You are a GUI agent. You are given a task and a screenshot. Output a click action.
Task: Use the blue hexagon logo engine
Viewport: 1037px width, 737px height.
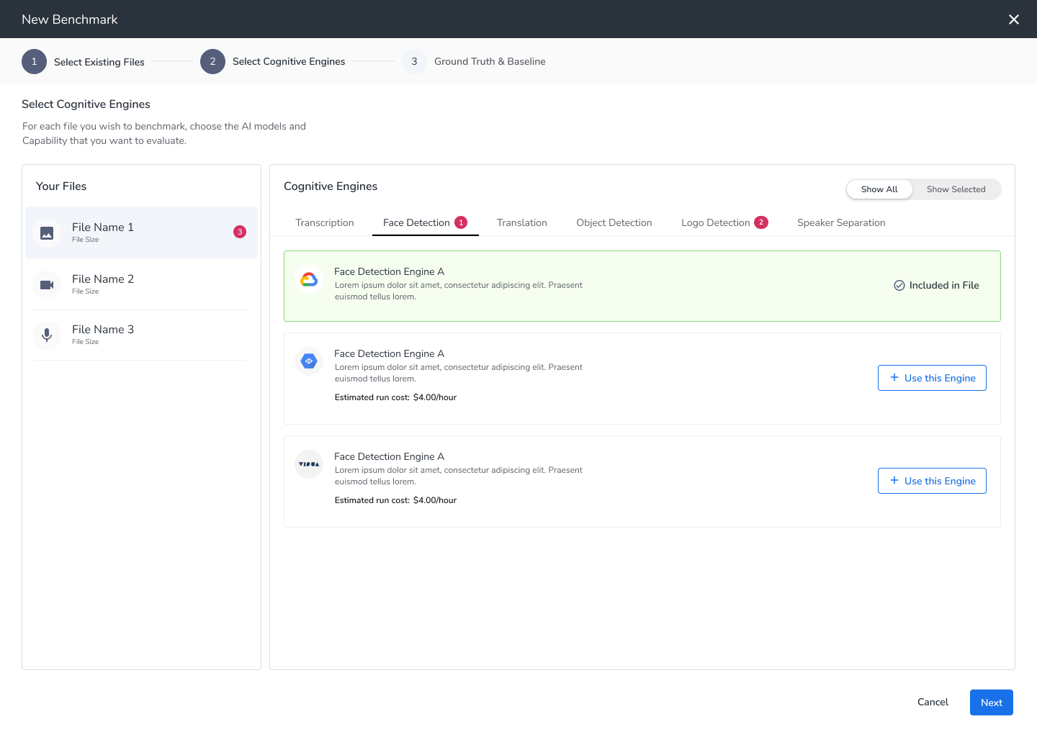(932, 378)
